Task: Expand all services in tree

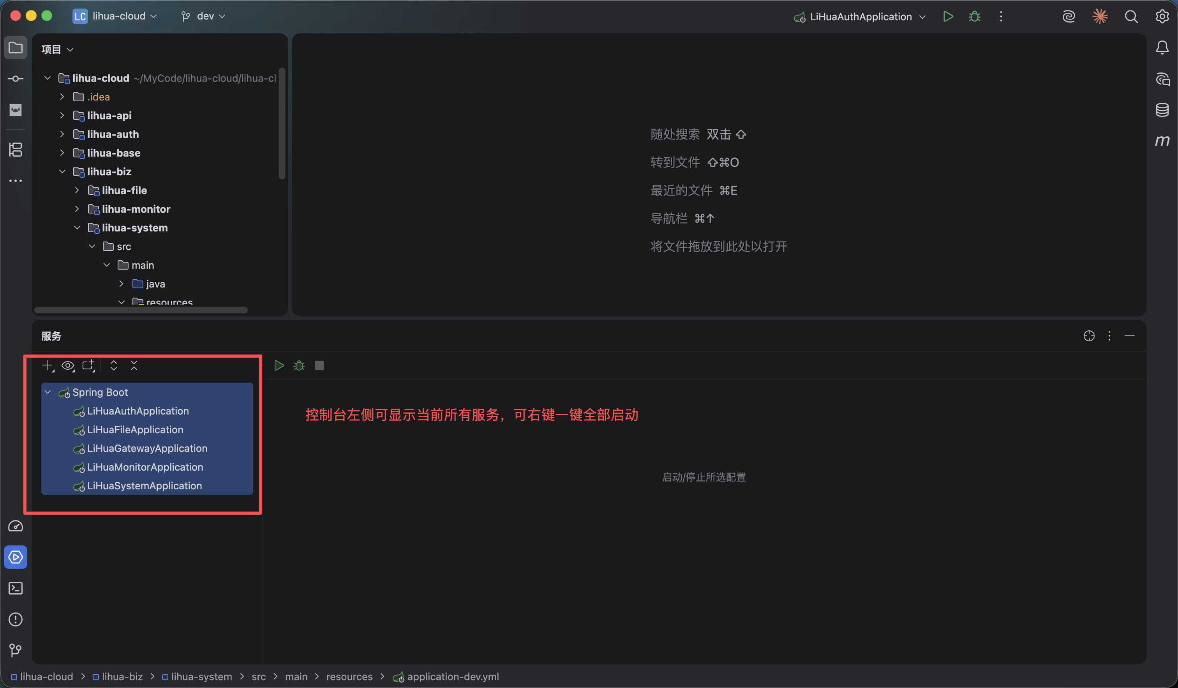Action: tap(114, 365)
